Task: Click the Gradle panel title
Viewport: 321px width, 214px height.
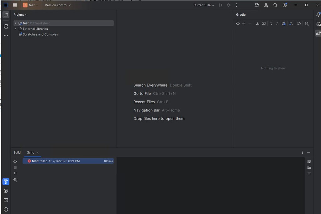Action: pyautogui.click(x=241, y=15)
